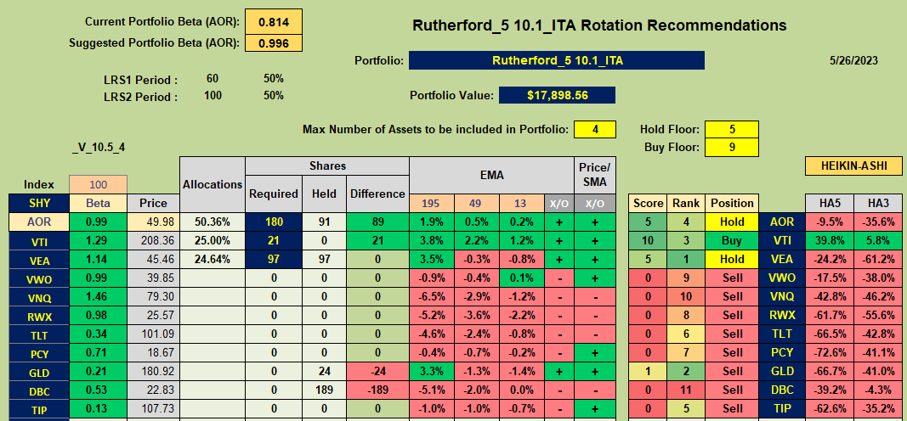Screen dimensions: 907x421
Task: Click the HEIKIN-ASHI header button
Action: click(853, 166)
